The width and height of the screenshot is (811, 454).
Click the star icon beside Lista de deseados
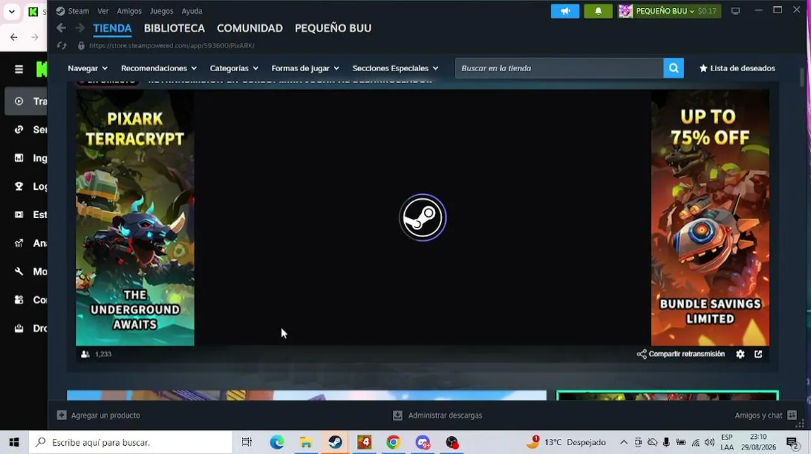tap(703, 68)
